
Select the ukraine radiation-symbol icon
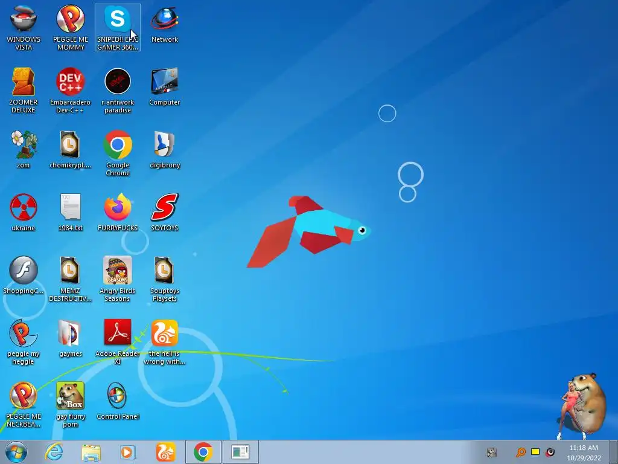[x=24, y=213]
